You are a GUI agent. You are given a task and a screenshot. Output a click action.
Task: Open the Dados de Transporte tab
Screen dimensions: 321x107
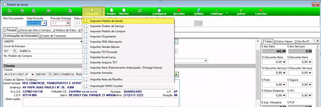[53, 36]
